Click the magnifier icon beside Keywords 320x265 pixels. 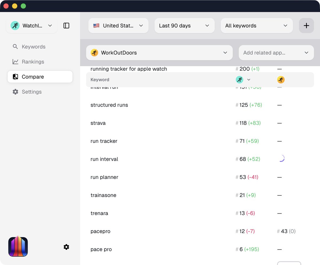tap(15, 47)
